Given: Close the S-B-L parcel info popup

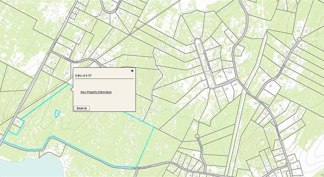Looking at the screenshot, I should coord(132,71).
